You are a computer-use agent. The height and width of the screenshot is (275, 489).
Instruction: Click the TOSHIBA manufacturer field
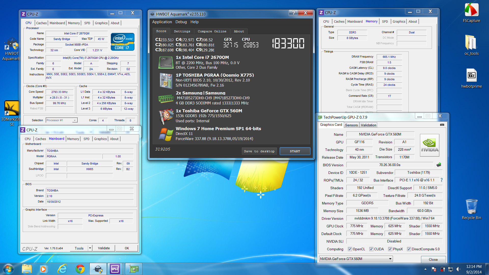point(90,151)
